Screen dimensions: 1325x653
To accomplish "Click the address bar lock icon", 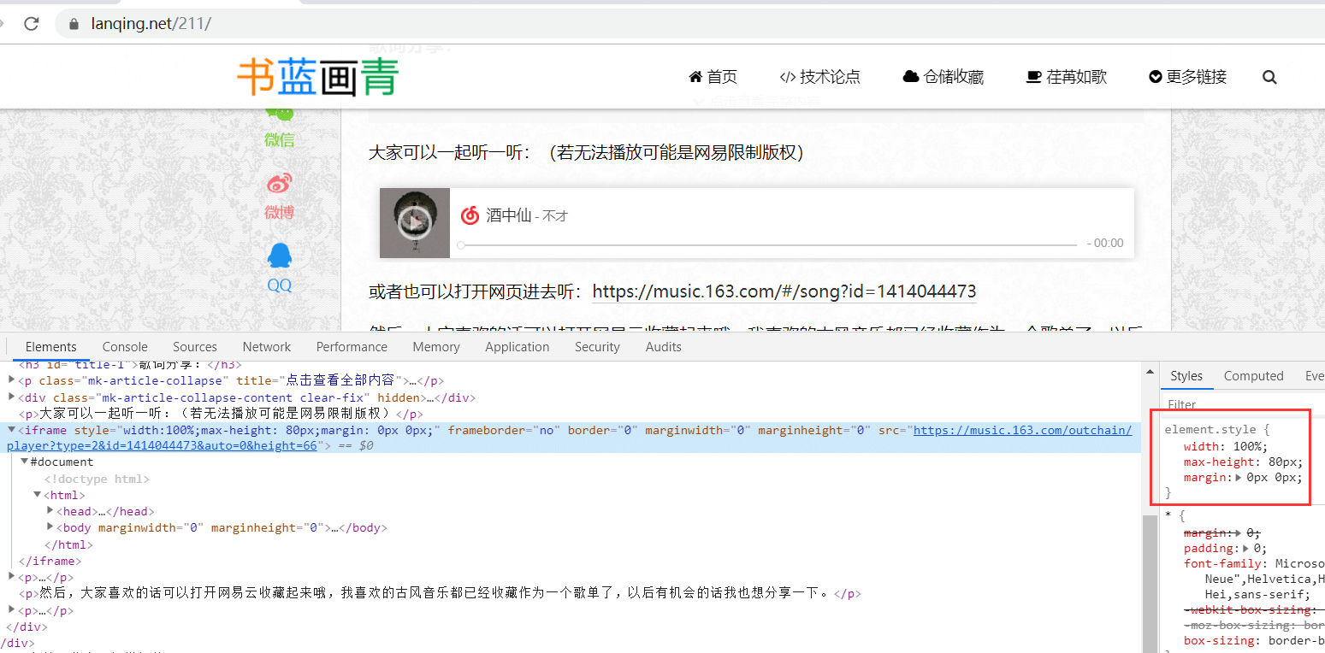I will pyautogui.click(x=74, y=24).
